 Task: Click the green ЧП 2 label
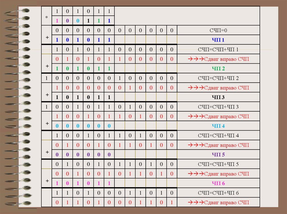pyautogui.click(x=218, y=69)
